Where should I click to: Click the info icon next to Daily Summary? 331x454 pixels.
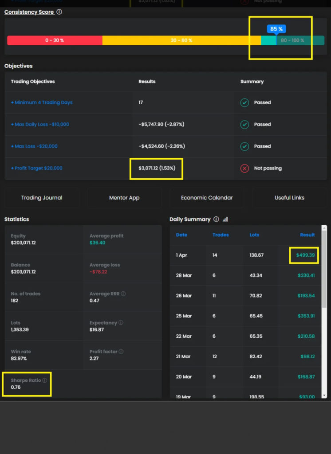pyautogui.click(x=216, y=219)
